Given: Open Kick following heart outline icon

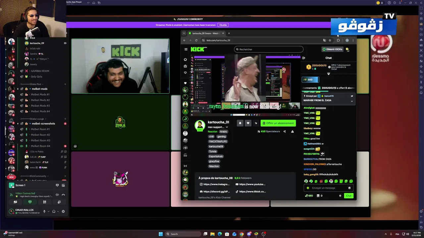Looking at the screenshot, I should click(185, 73).
